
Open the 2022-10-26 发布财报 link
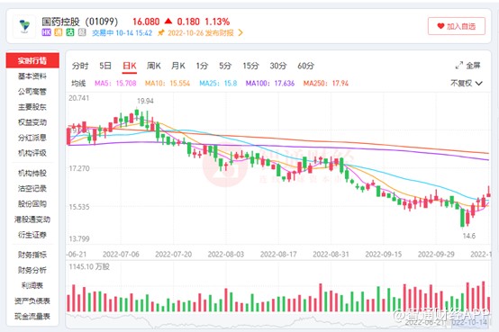201,32
